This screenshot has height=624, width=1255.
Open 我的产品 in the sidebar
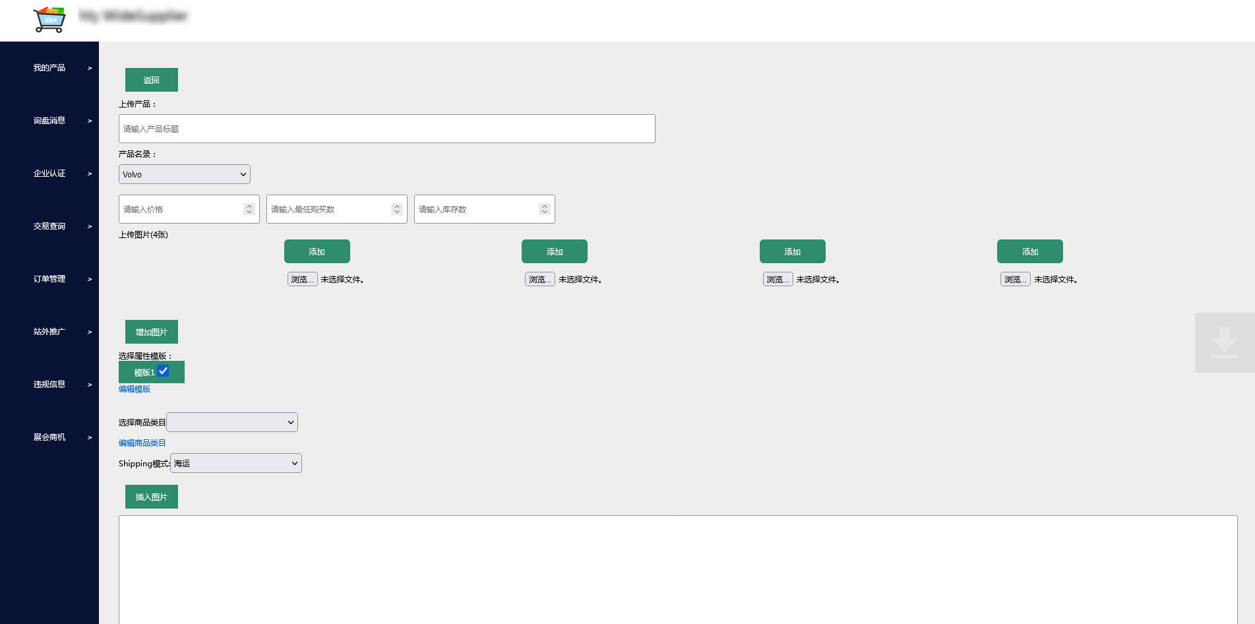49,68
